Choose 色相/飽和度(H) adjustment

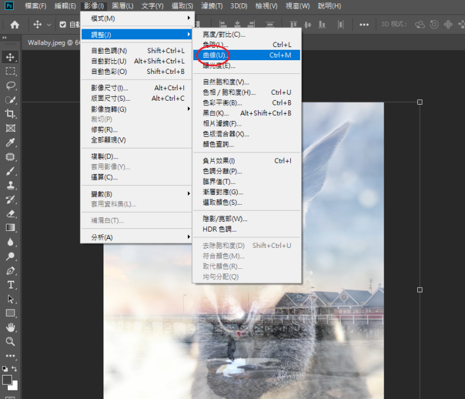[247, 92]
